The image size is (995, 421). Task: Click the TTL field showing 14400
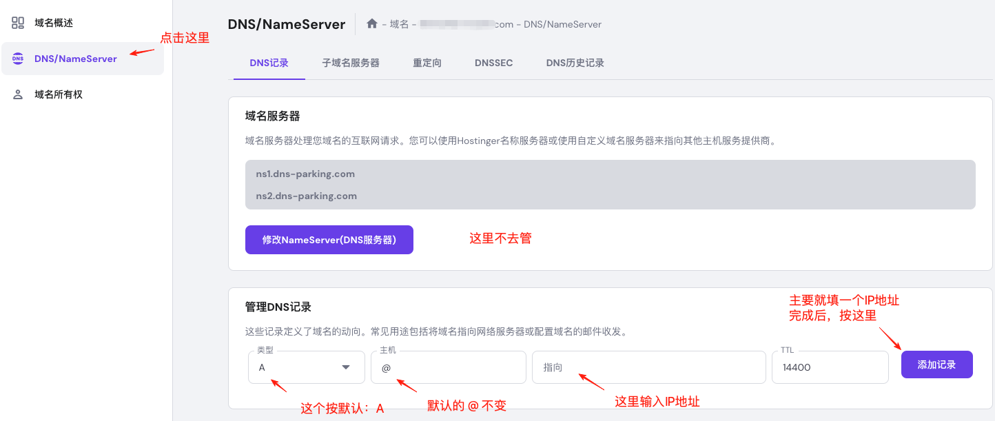click(830, 367)
